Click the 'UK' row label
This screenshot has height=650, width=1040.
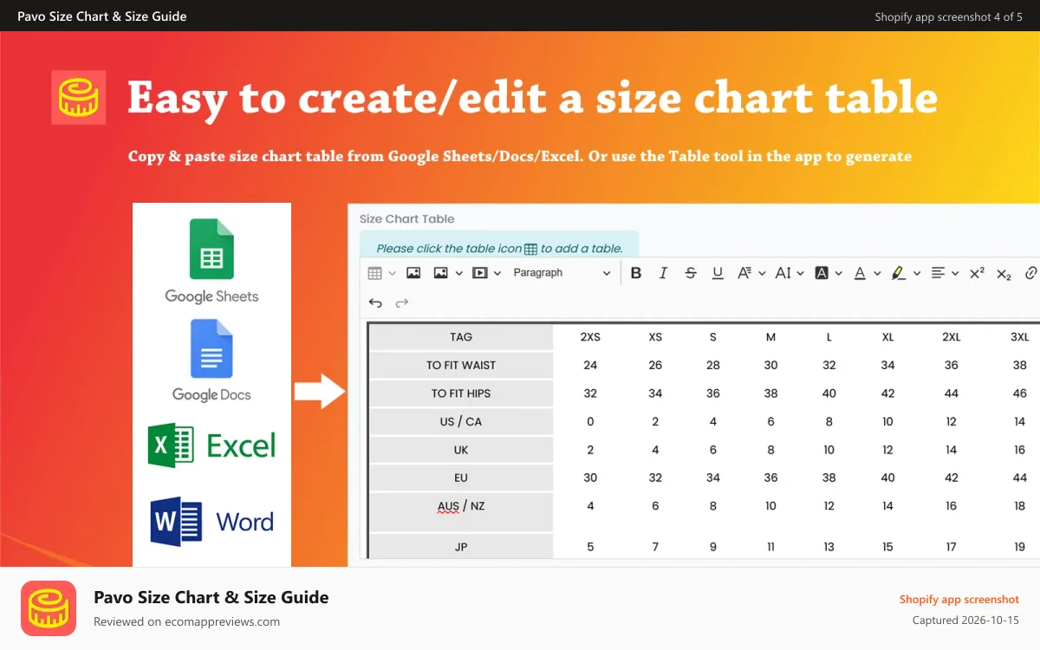(461, 450)
